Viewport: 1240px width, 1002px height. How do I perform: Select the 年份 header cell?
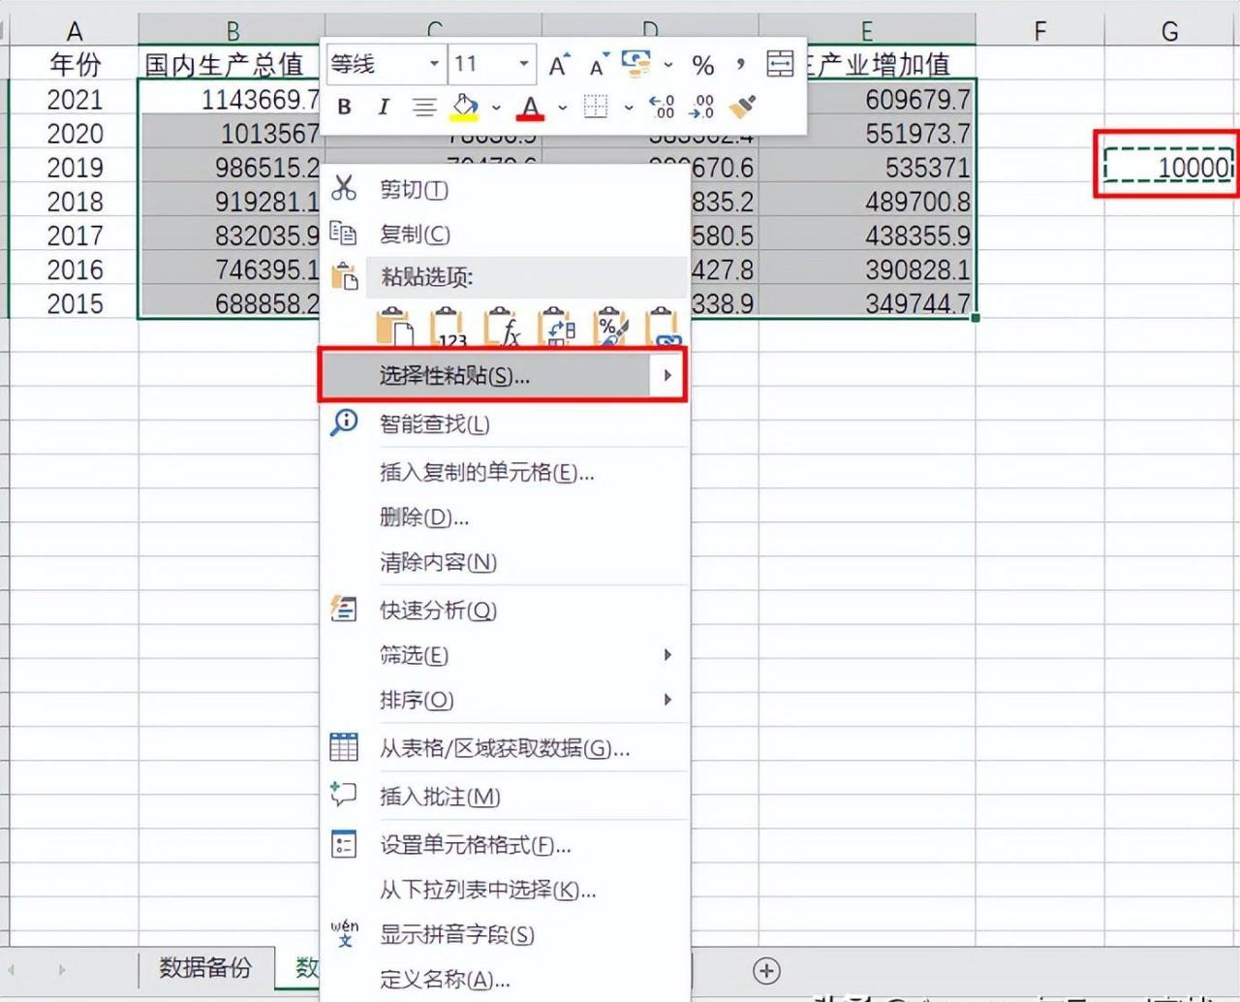pos(75,64)
